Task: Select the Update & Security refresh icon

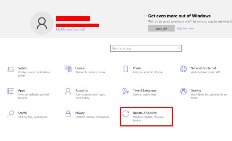Action: pyautogui.click(x=126, y=114)
